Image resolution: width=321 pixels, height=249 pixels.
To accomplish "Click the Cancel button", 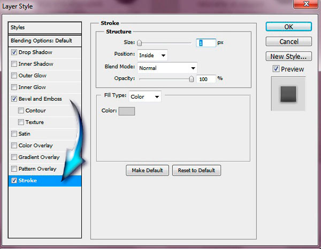I will tap(289, 42).
